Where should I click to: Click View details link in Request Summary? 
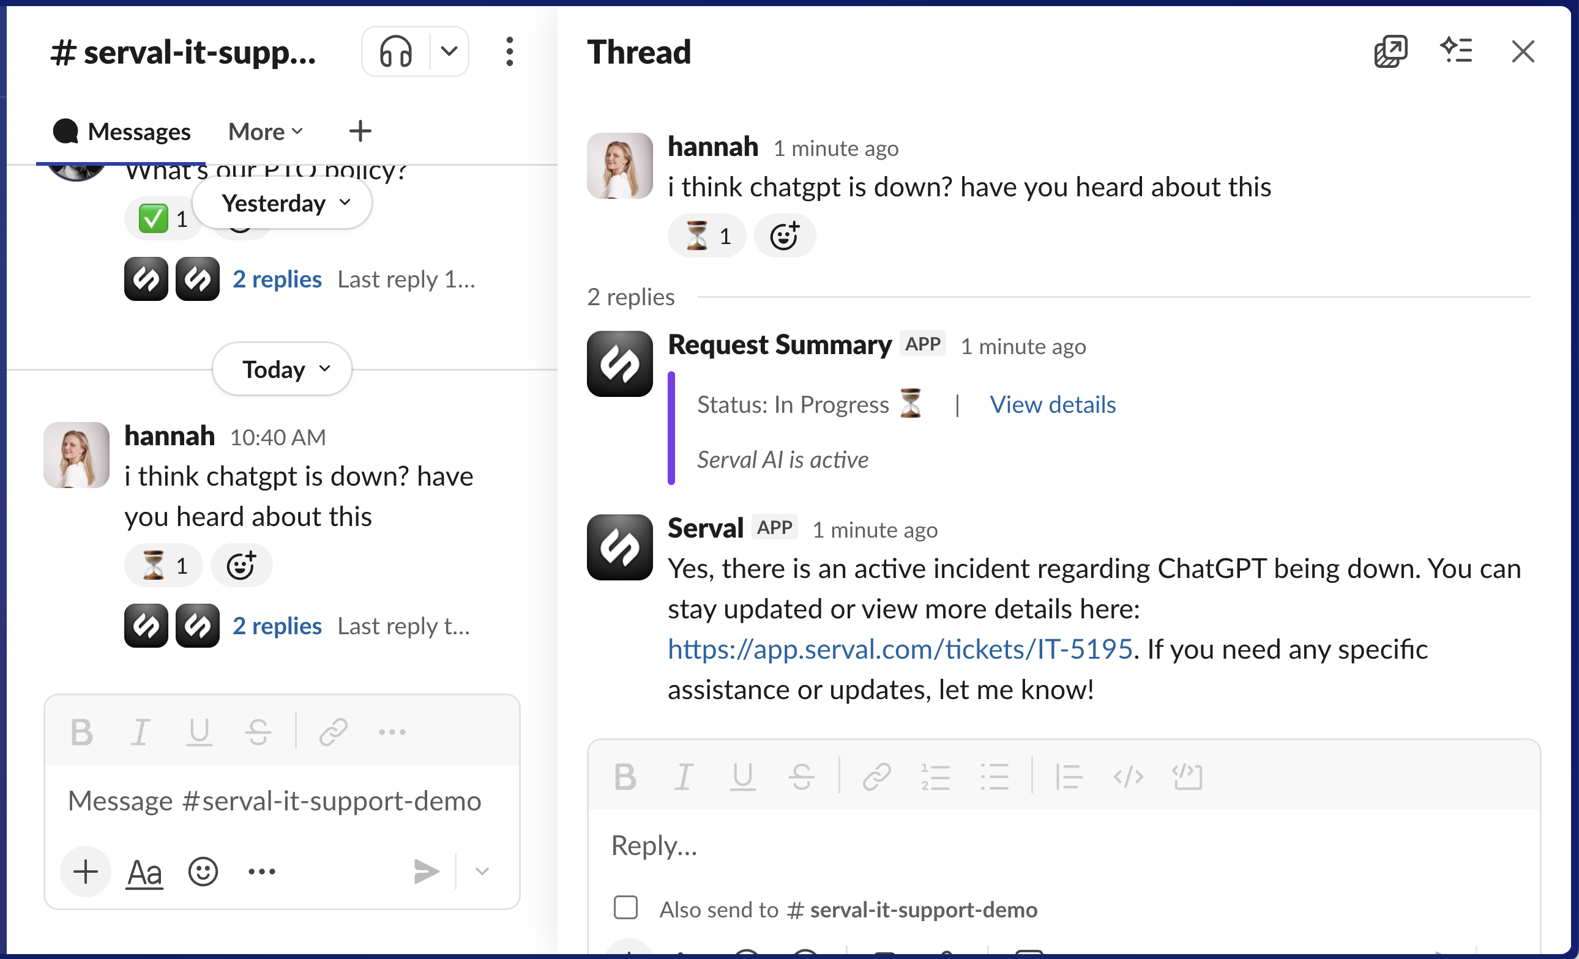point(1052,405)
